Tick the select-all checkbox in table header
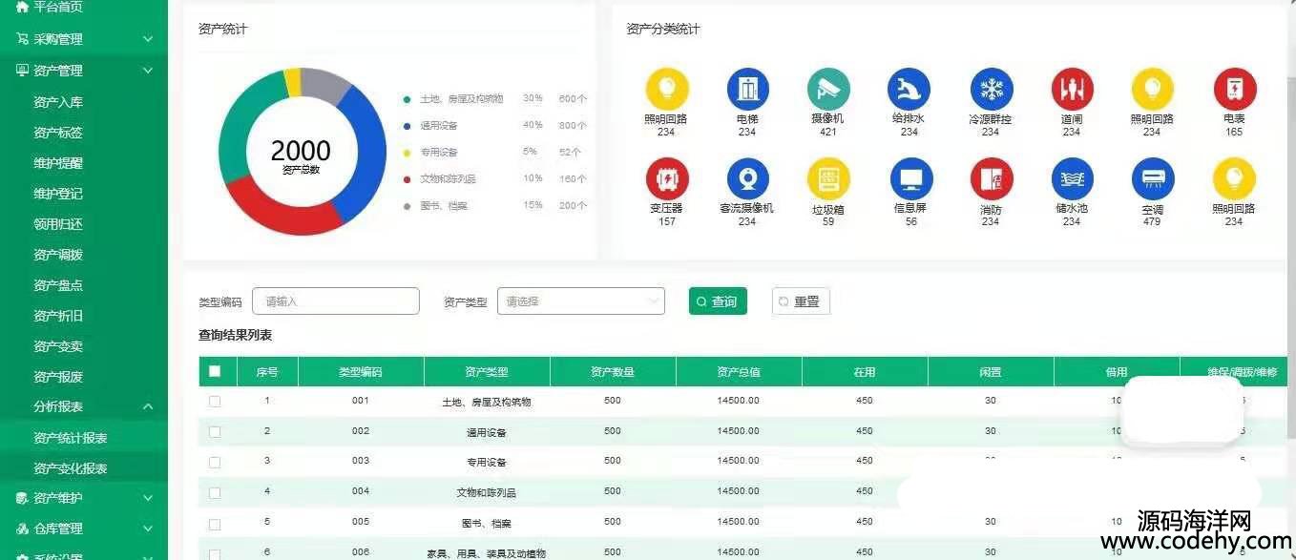 point(215,372)
